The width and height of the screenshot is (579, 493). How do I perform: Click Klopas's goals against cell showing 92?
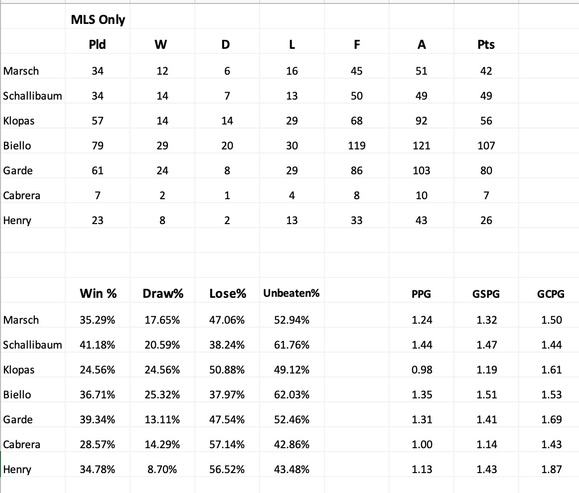click(422, 121)
